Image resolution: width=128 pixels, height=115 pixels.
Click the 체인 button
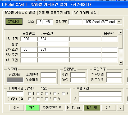(x=108, y=108)
